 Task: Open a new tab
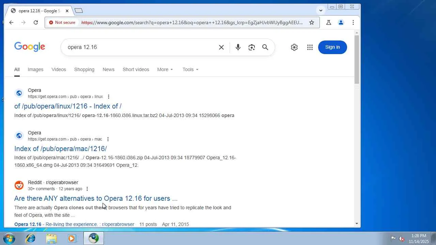click(79, 11)
